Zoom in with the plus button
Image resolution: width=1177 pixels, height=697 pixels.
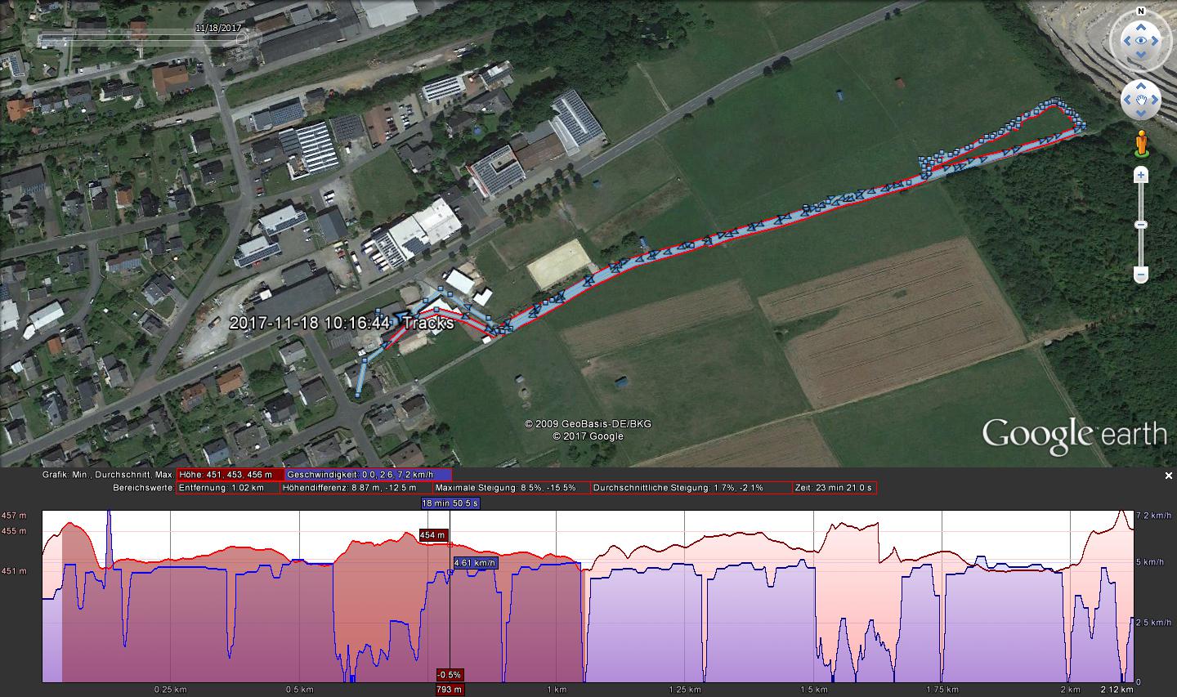click(x=1140, y=175)
